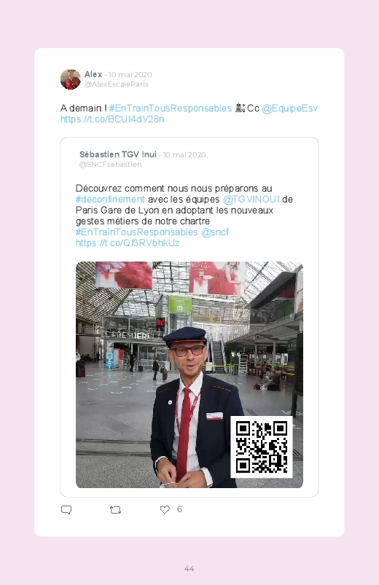Click the reply speech bubble icon
Image resolution: width=379 pixels, height=585 pixels.
[x=66, y=510]
